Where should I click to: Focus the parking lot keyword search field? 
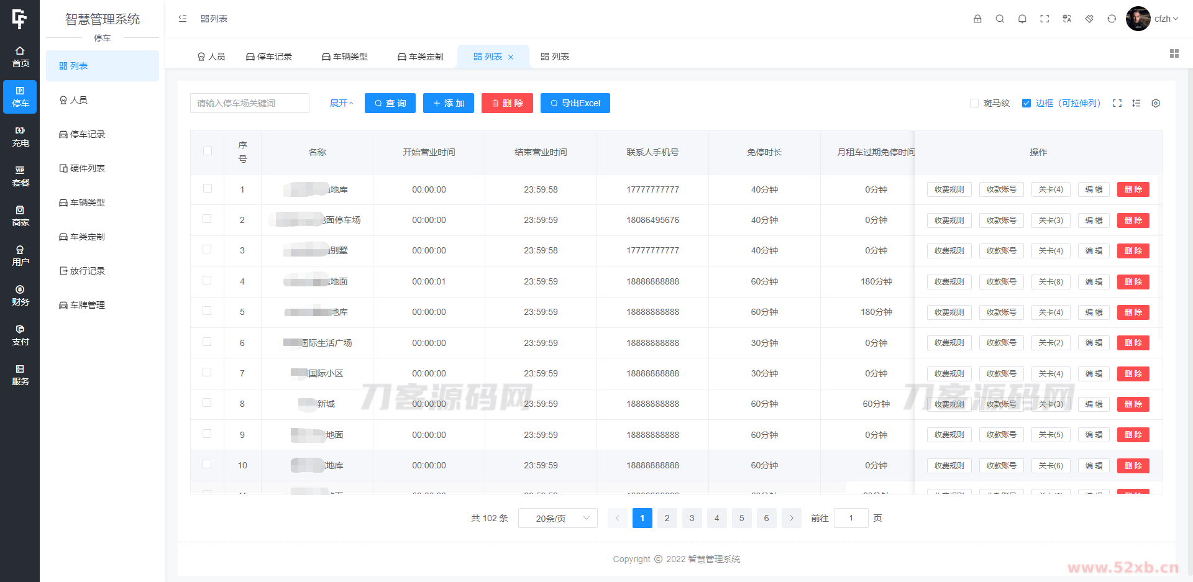[x=249, y=103]
